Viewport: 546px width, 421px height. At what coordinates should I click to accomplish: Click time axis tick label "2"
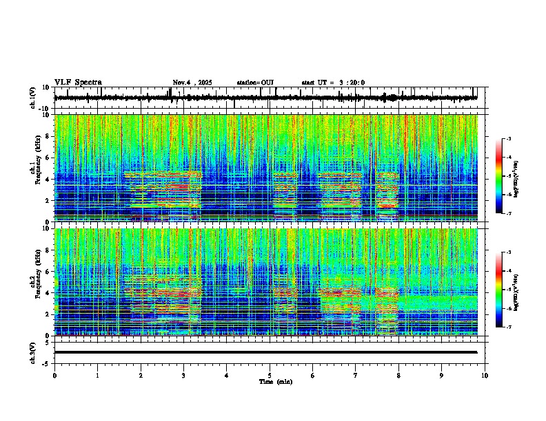click(141, 376)
